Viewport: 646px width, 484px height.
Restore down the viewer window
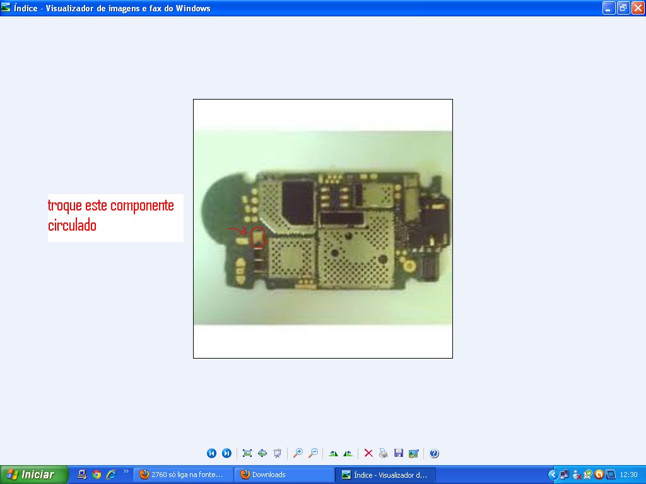click(623, 8)
